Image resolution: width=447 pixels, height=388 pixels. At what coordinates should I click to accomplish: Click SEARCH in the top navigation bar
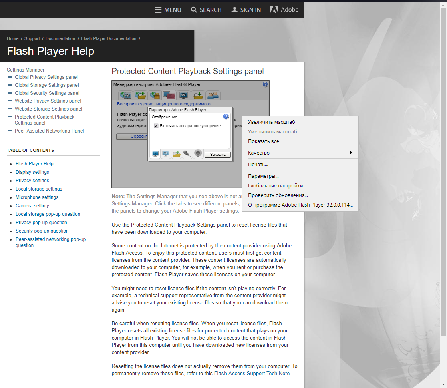click(206, 10)
